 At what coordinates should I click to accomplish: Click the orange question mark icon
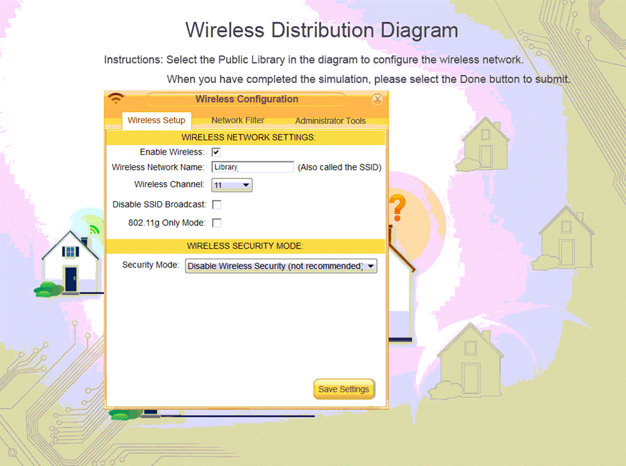(397, 208)
